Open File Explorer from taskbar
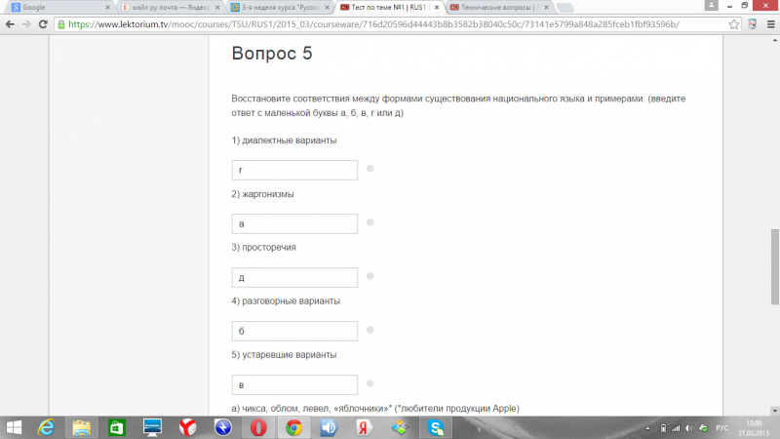 coord(82,427)
